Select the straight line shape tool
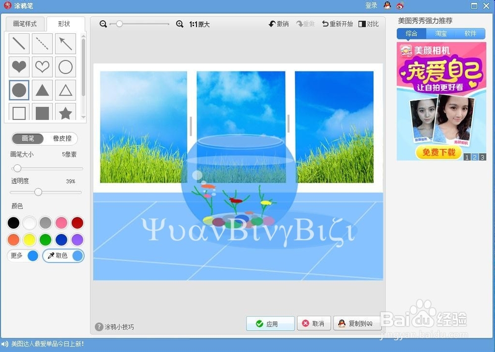Viewport: 495px width, 352px height. [x=19, y=44]
